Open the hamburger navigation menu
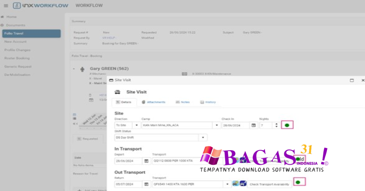This screenshot has width=365, height=191. click(6, 6)
